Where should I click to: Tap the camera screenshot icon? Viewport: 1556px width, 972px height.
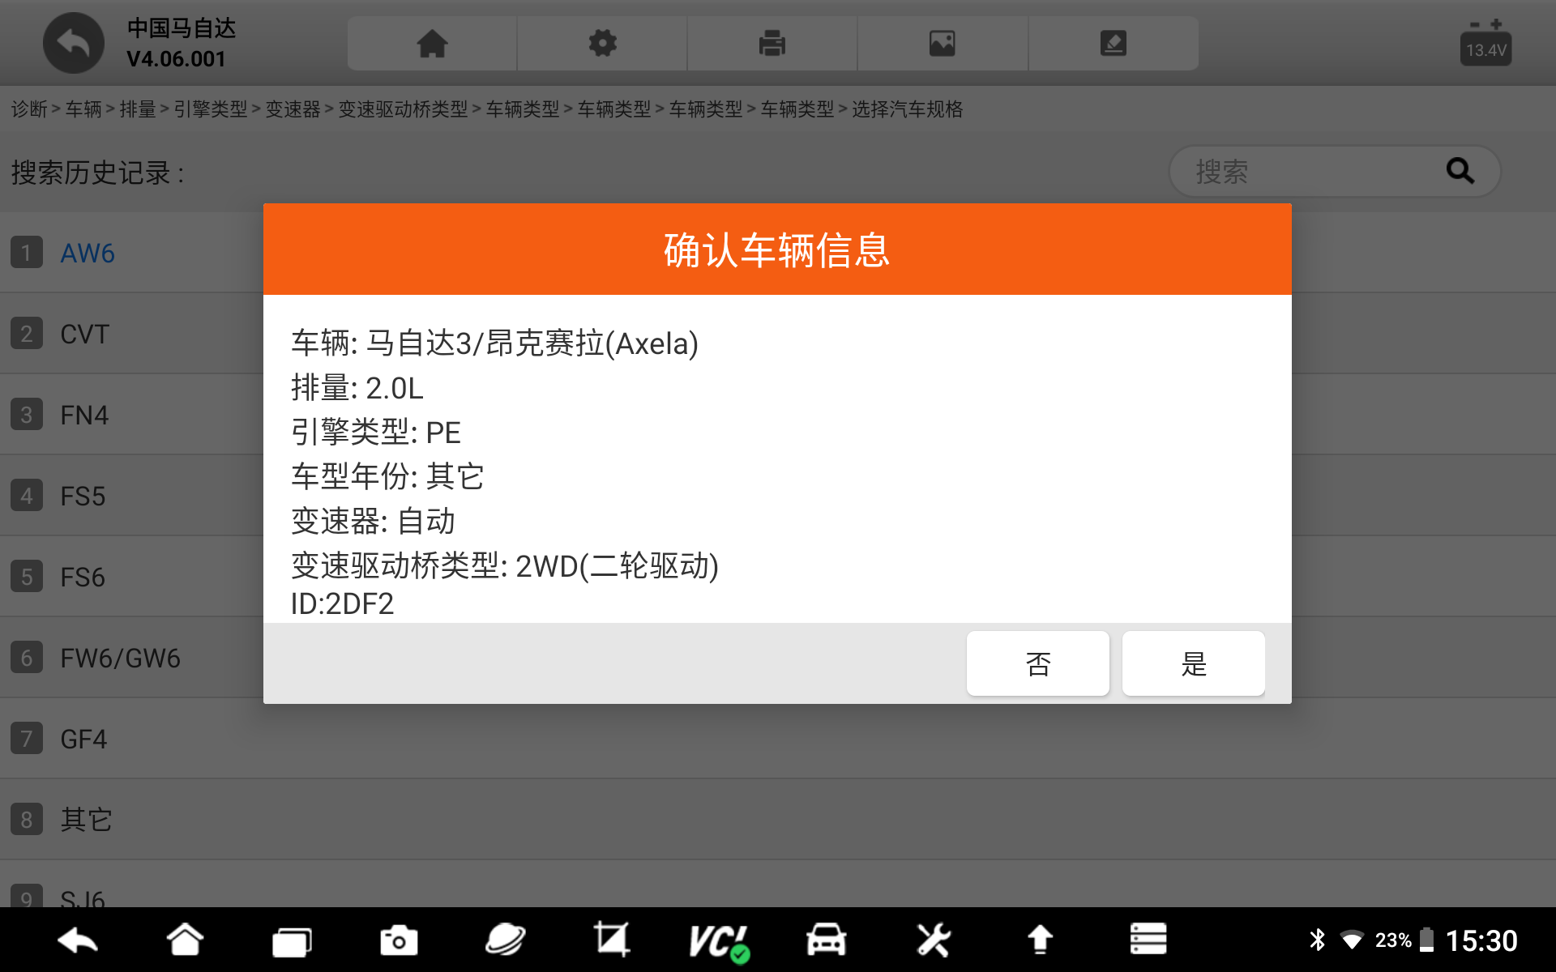point(398,940)
